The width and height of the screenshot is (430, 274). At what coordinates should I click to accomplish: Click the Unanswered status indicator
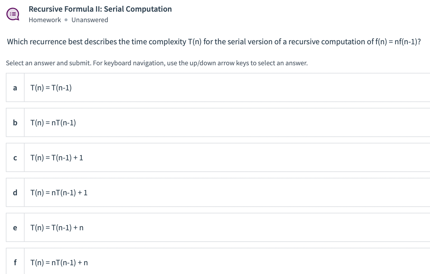90,20
